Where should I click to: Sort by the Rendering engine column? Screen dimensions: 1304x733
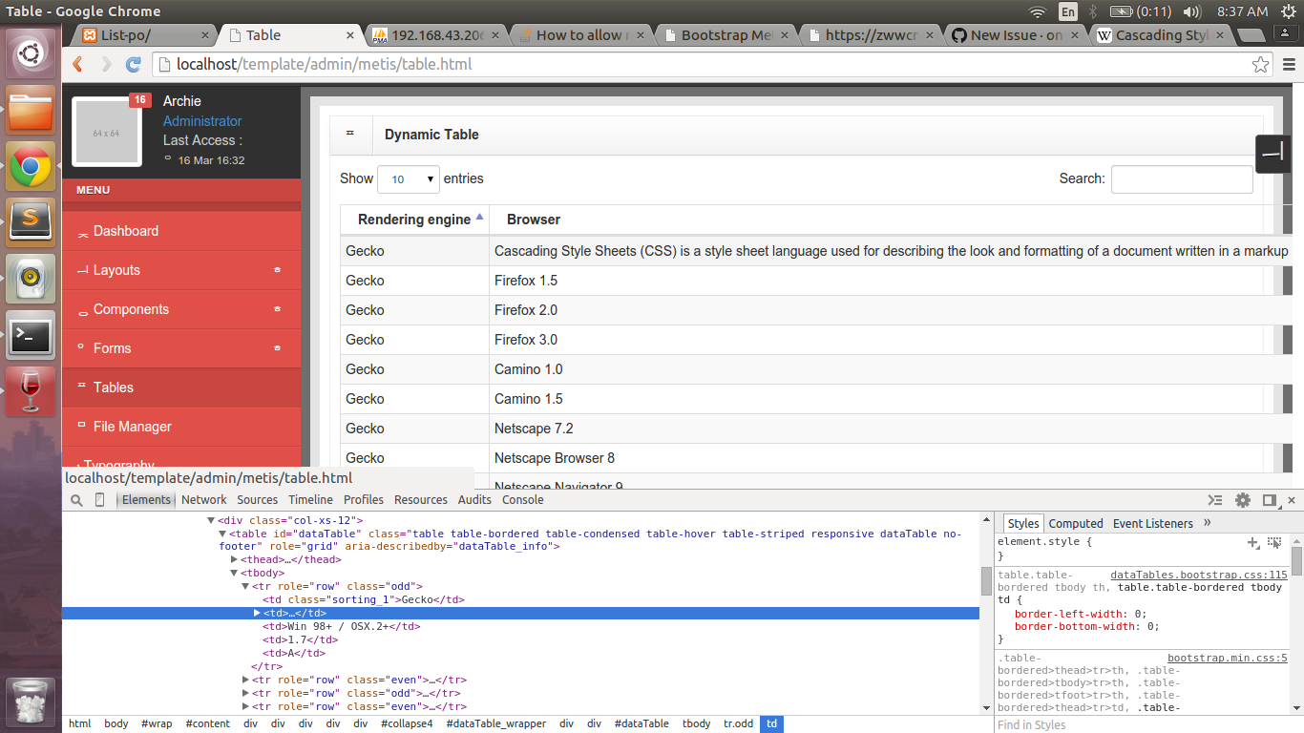point(414,219)
